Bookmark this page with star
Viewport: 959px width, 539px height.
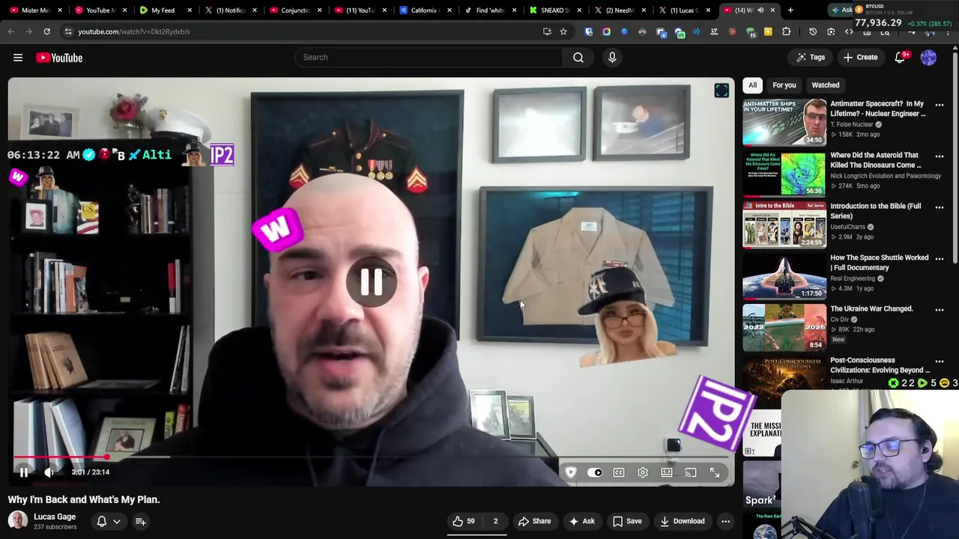(x=563, y=31)
